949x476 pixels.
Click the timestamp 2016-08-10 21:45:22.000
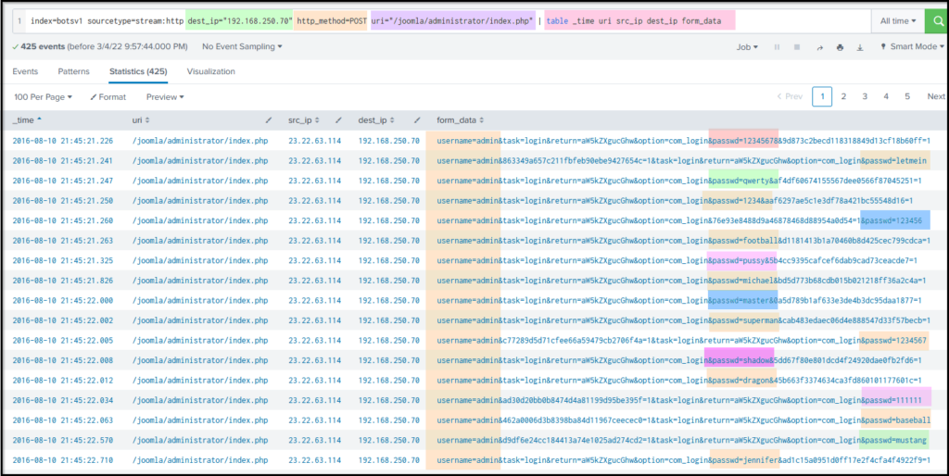[x=63, y=301]
